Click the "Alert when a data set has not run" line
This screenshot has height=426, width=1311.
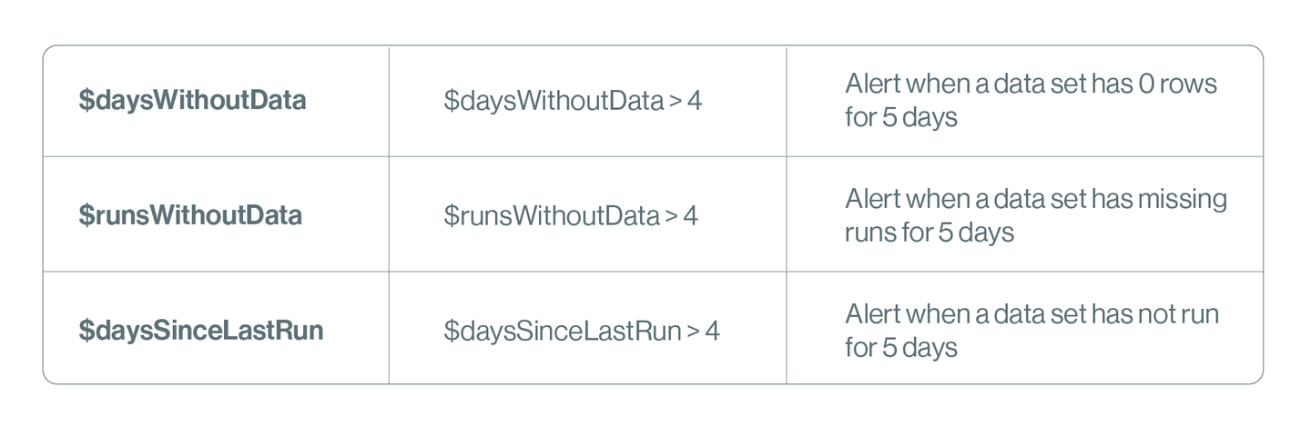pos(1032,313)
